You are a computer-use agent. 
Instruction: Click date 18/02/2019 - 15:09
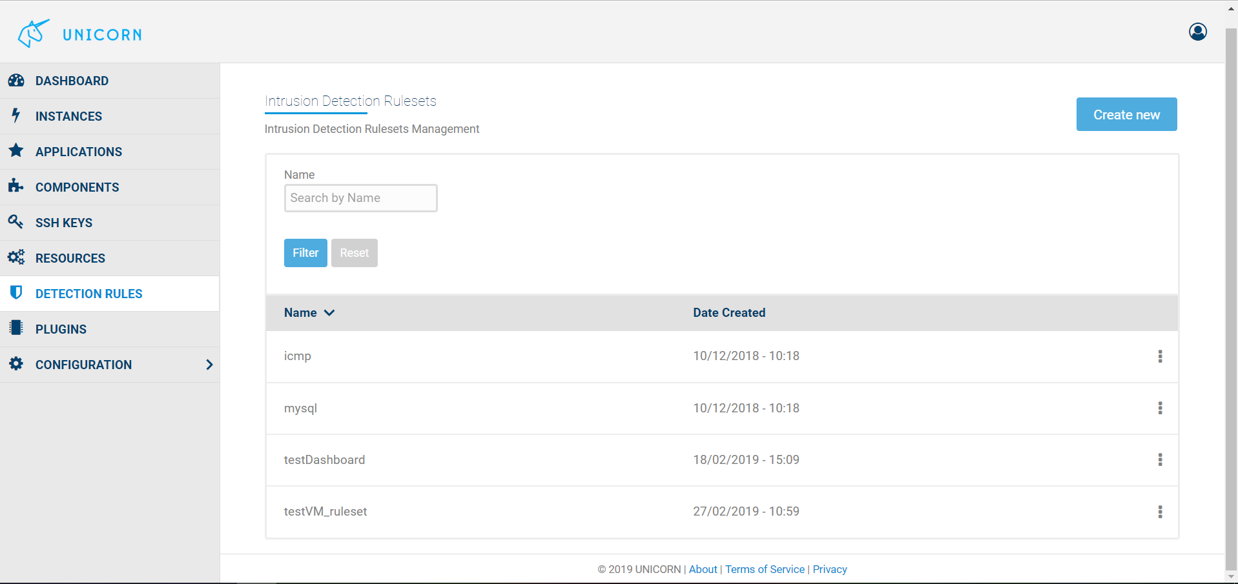(746, 459)
